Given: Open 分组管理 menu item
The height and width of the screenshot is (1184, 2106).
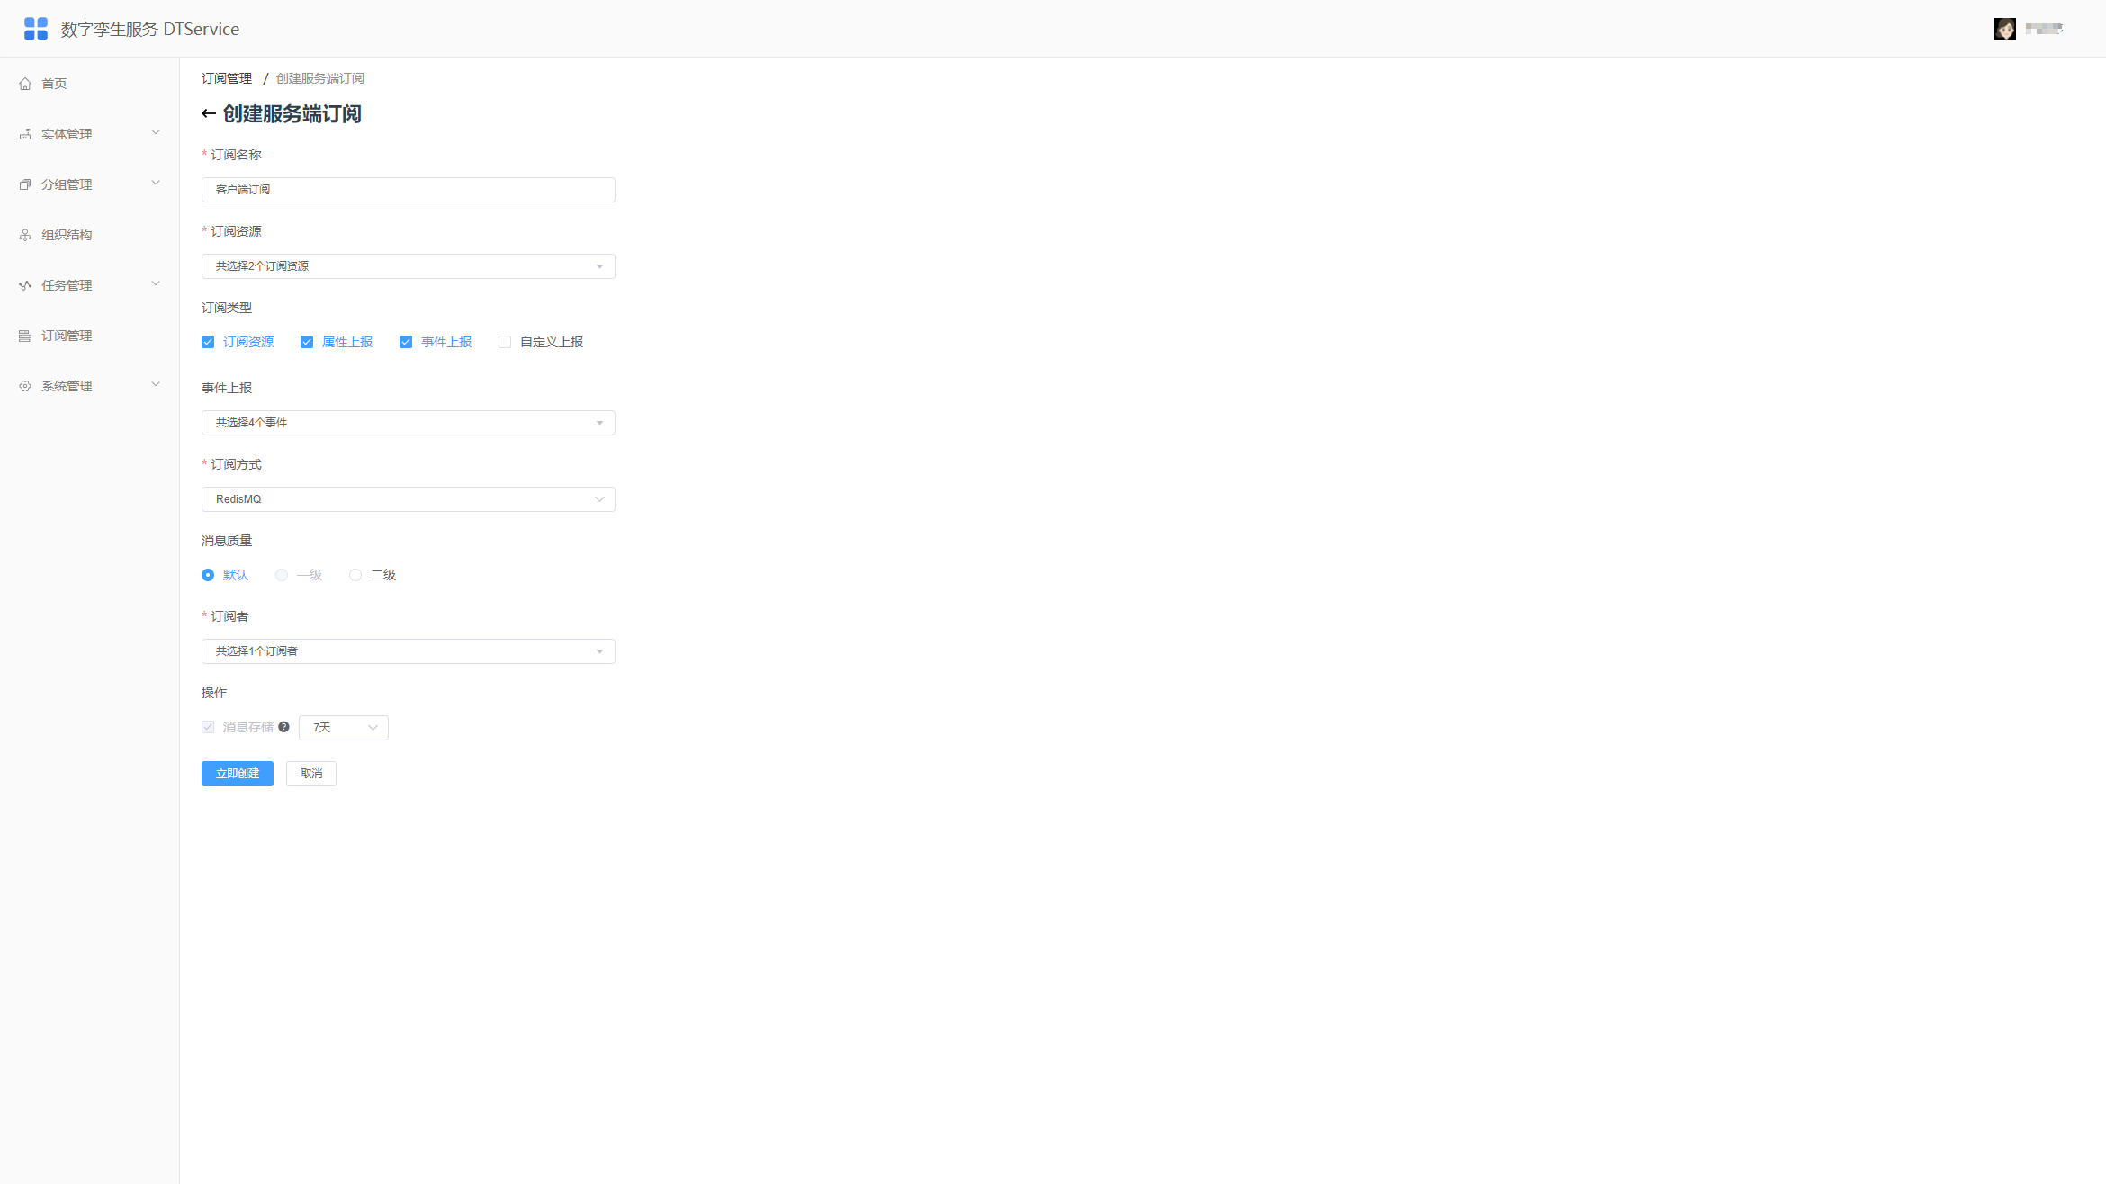Looking at the screenshot, I should [90, 184].
